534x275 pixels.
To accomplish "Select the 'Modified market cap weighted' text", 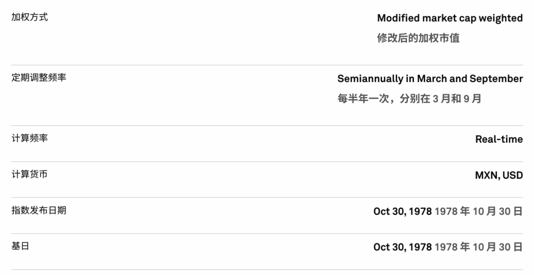I will [x=450, y=18].
